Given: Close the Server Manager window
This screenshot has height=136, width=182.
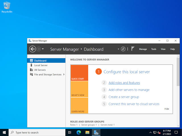Looking at the screenshot, I should click(x=176, y=41).
